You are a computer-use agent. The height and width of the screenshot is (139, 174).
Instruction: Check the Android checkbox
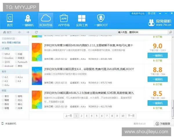(3, 66)
